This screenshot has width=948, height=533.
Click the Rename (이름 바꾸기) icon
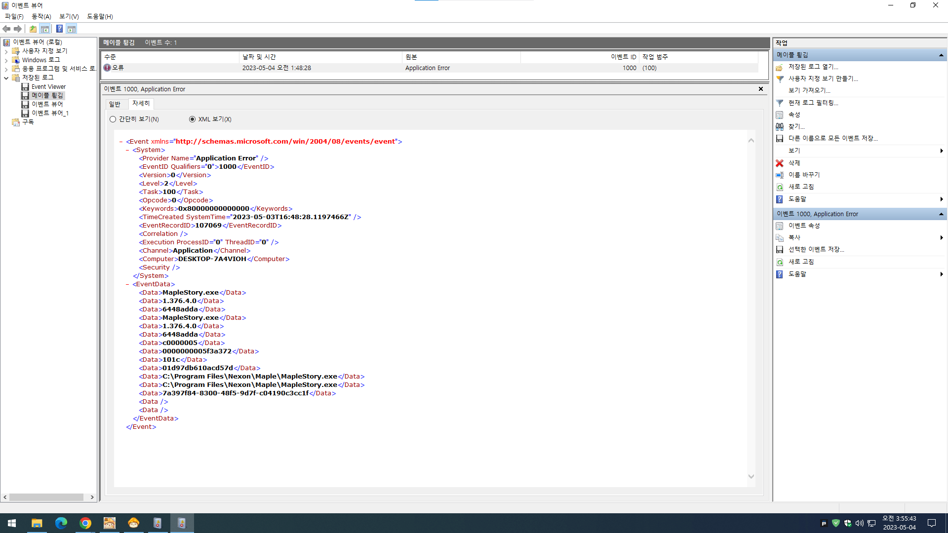point(780,175)
